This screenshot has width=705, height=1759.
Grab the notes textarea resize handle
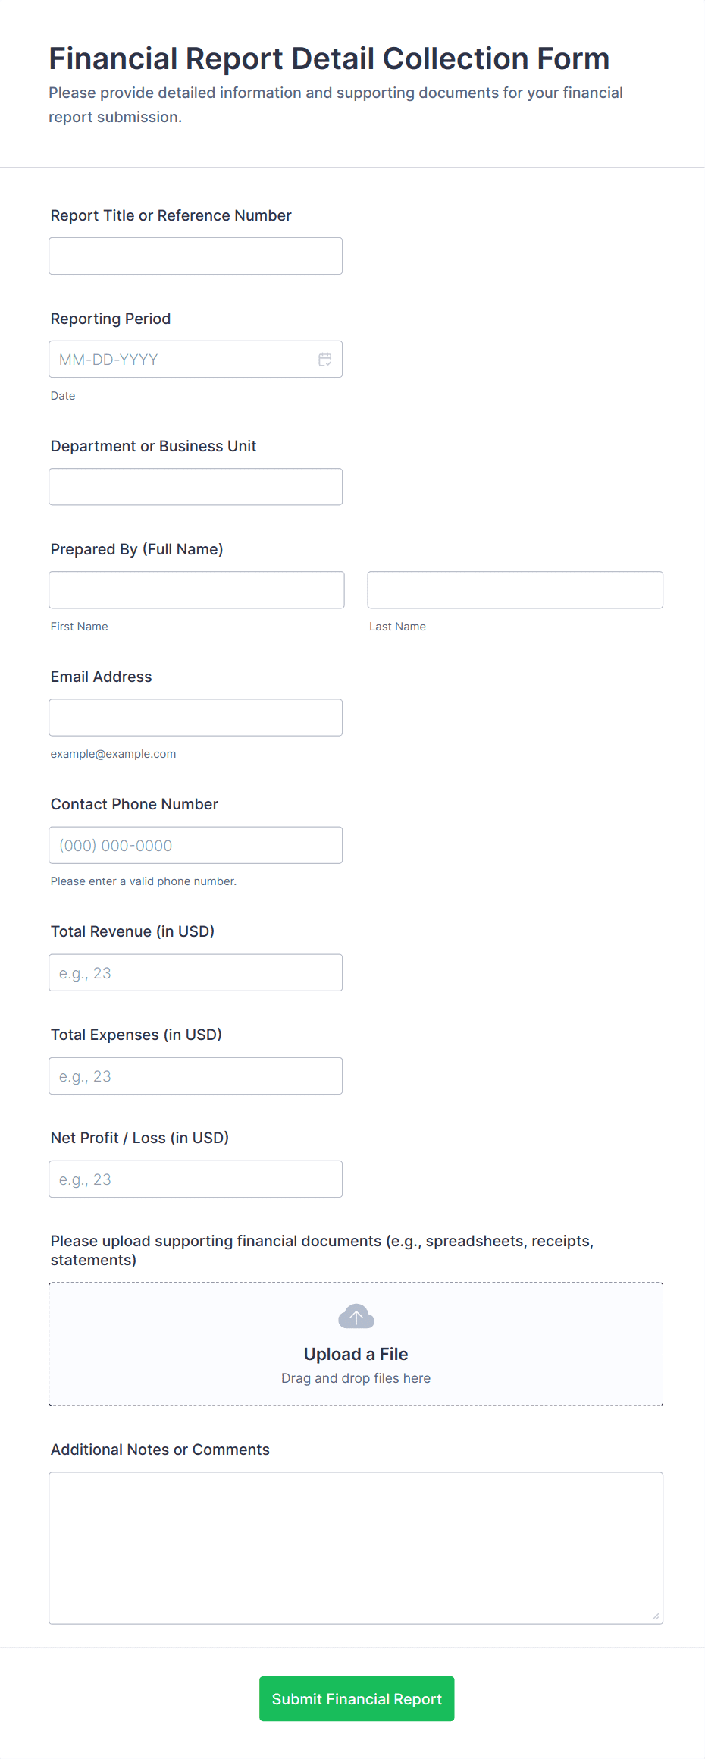pyautogui.click(x=656, y=1616)
